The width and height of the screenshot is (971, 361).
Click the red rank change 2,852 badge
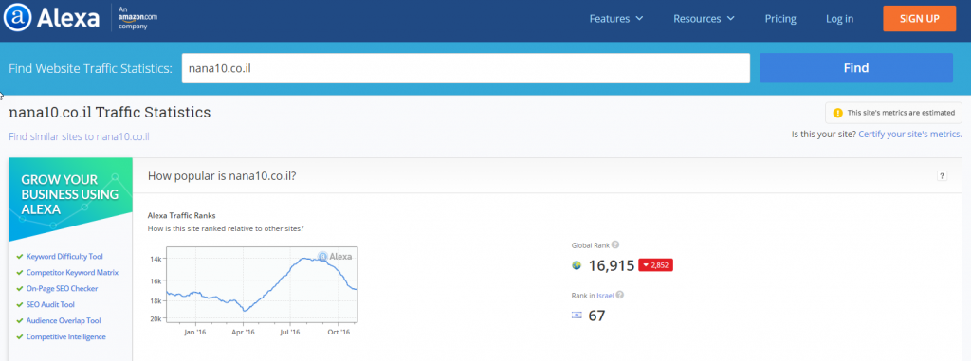[x=655, y=265]
